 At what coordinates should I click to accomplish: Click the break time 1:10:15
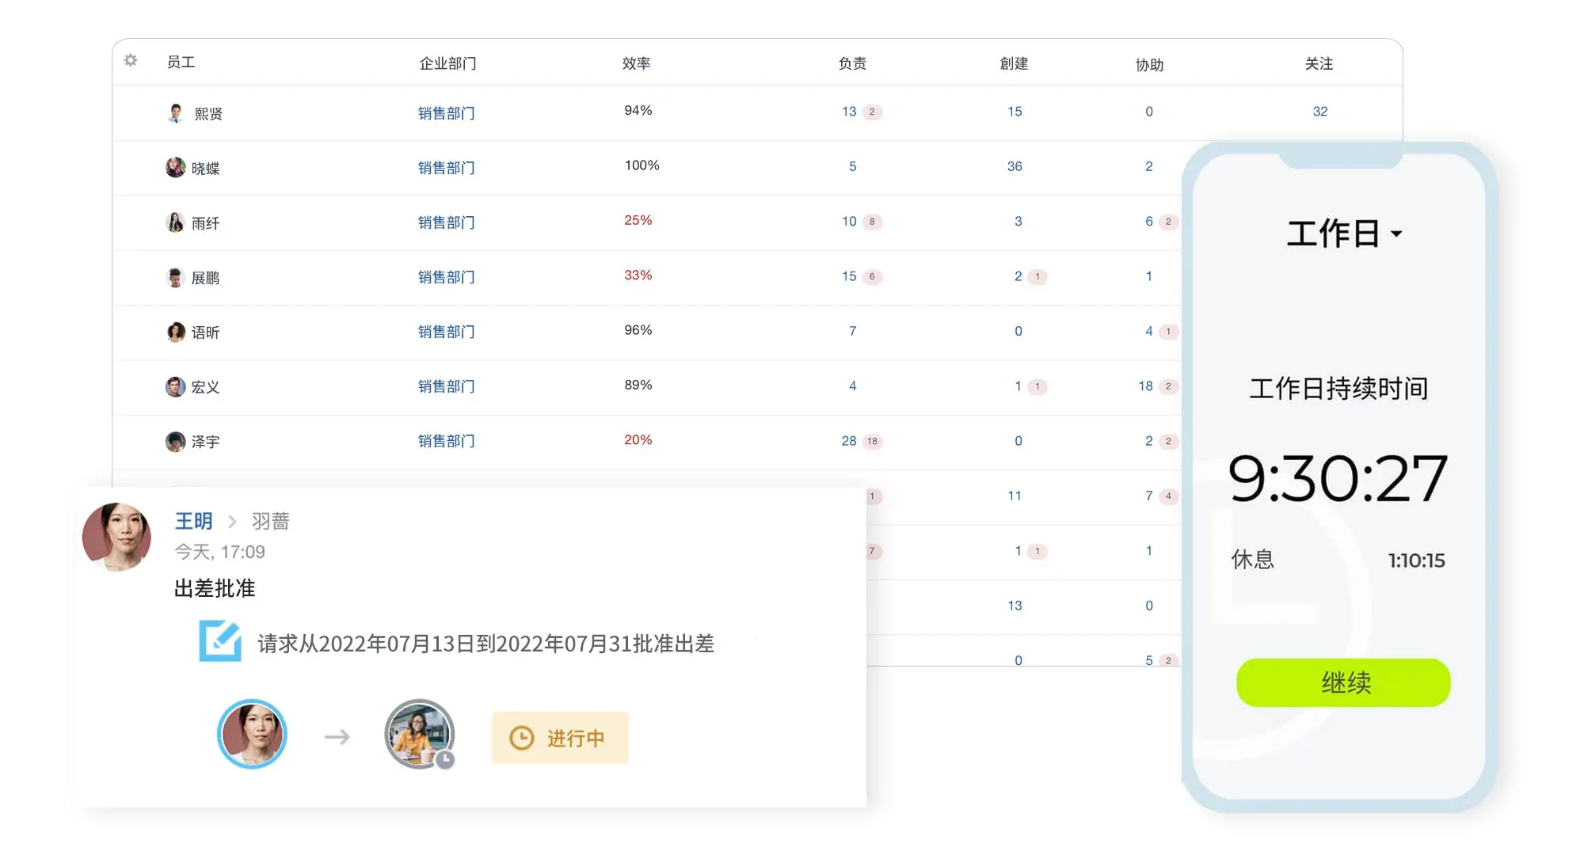click(1417, 560)
